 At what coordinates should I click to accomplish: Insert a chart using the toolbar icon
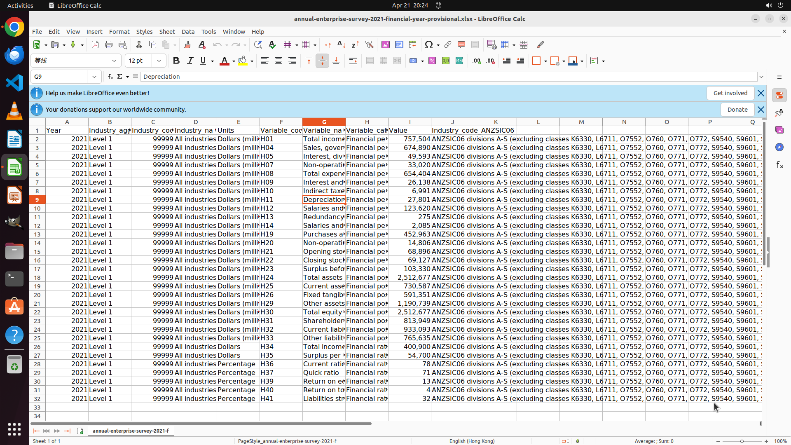399,44
